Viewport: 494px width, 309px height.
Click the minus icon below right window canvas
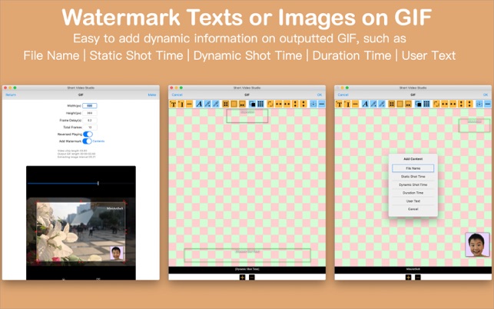(x=418, y=277)
